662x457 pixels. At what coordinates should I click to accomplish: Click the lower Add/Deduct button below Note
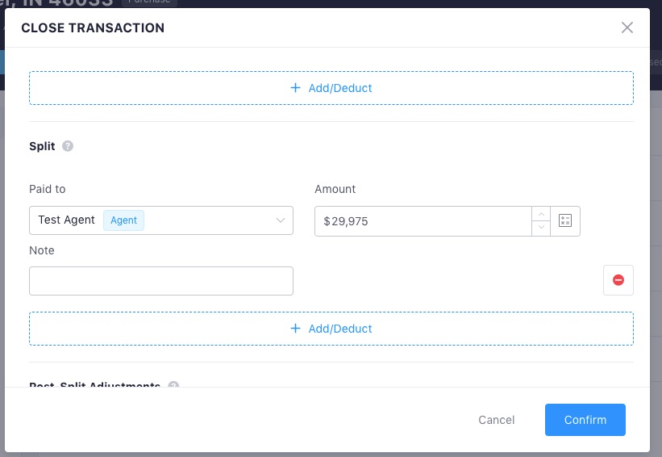point(331,329)
